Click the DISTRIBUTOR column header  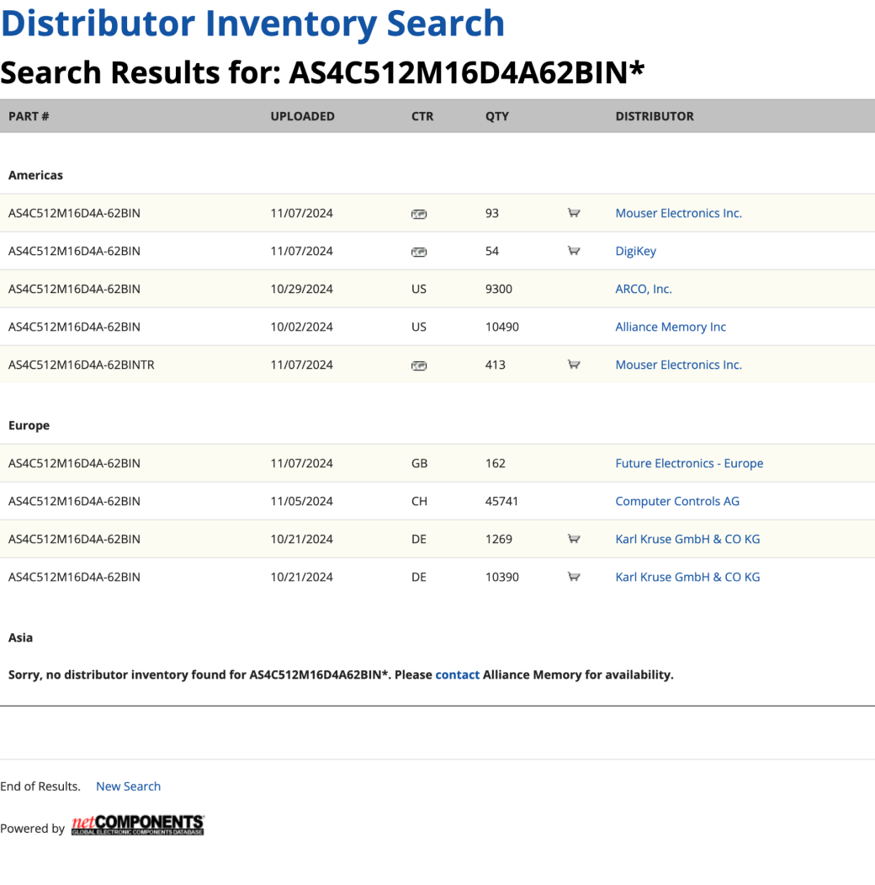655,116
